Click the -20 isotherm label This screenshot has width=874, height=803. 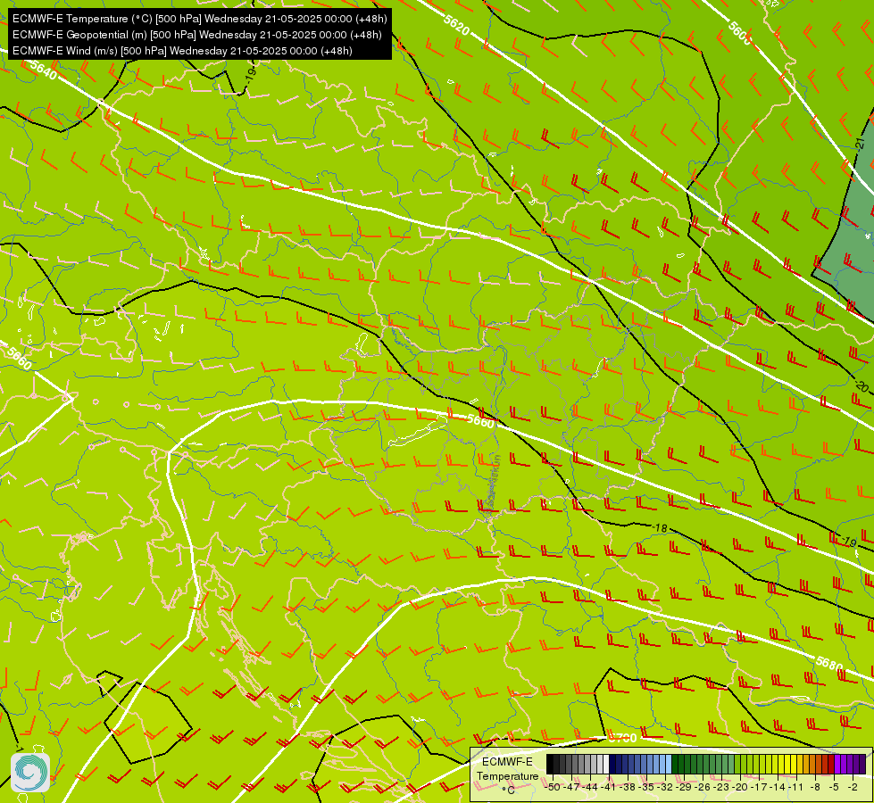[862, 385]
